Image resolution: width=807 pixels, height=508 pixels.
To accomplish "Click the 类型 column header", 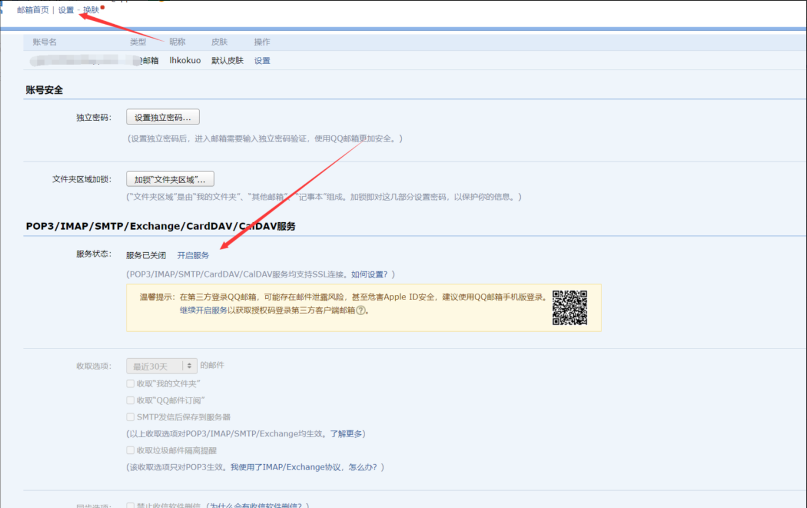I will (138, 42).
